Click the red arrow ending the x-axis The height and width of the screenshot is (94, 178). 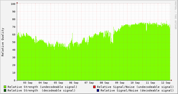tap(171, 80)
